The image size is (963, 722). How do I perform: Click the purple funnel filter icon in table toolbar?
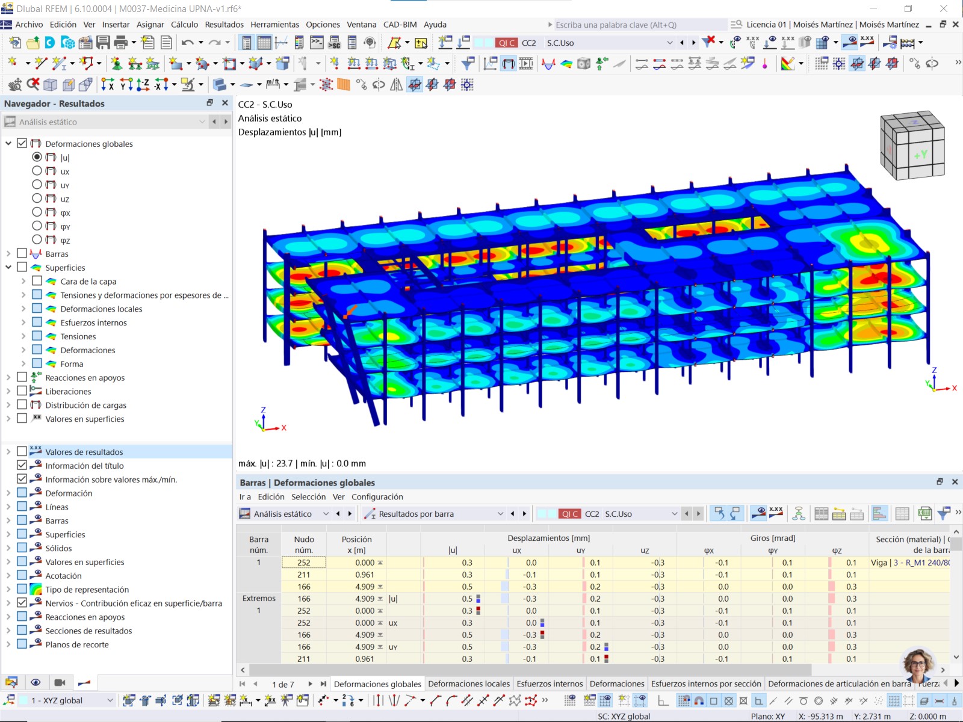tap(944, 513)
